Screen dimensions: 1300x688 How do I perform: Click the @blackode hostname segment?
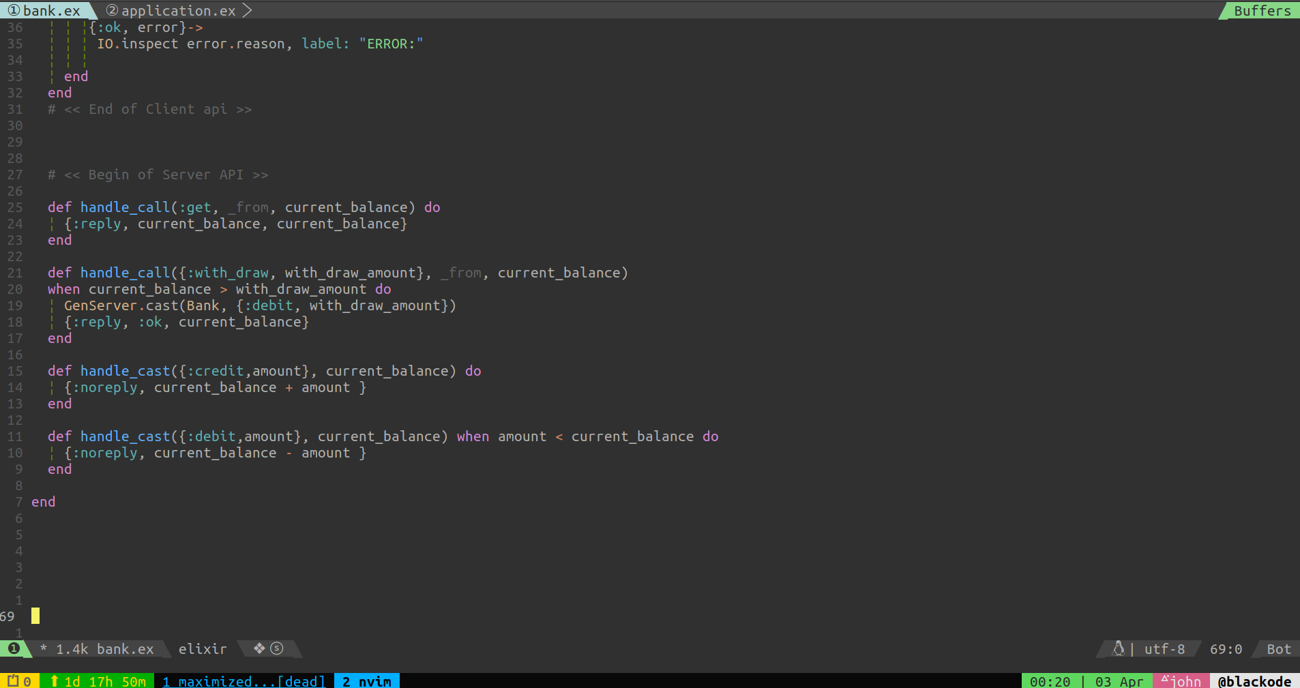1254,681
